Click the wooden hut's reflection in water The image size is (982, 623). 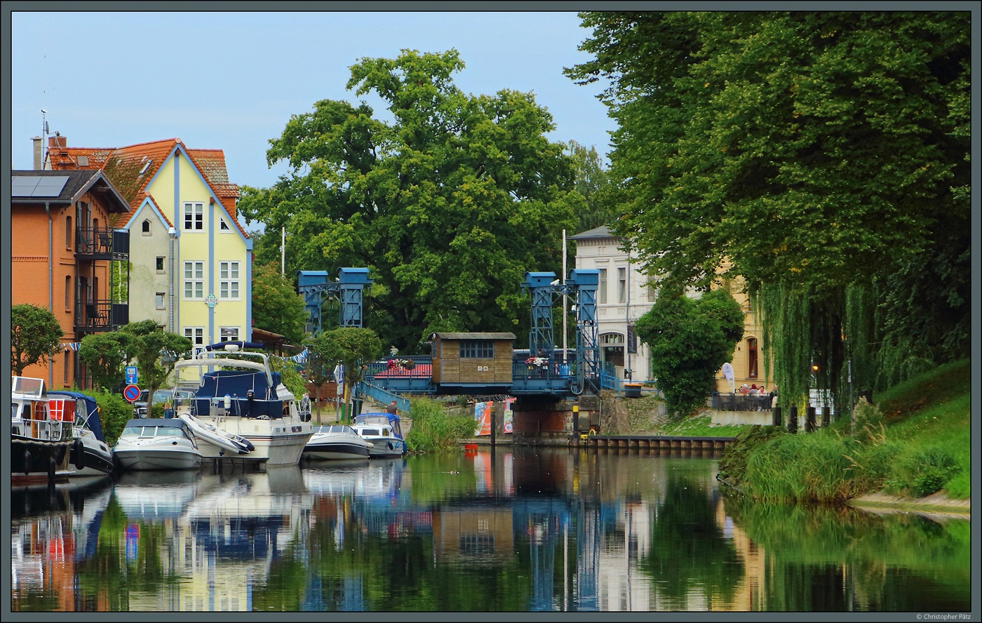pos(472,533)
